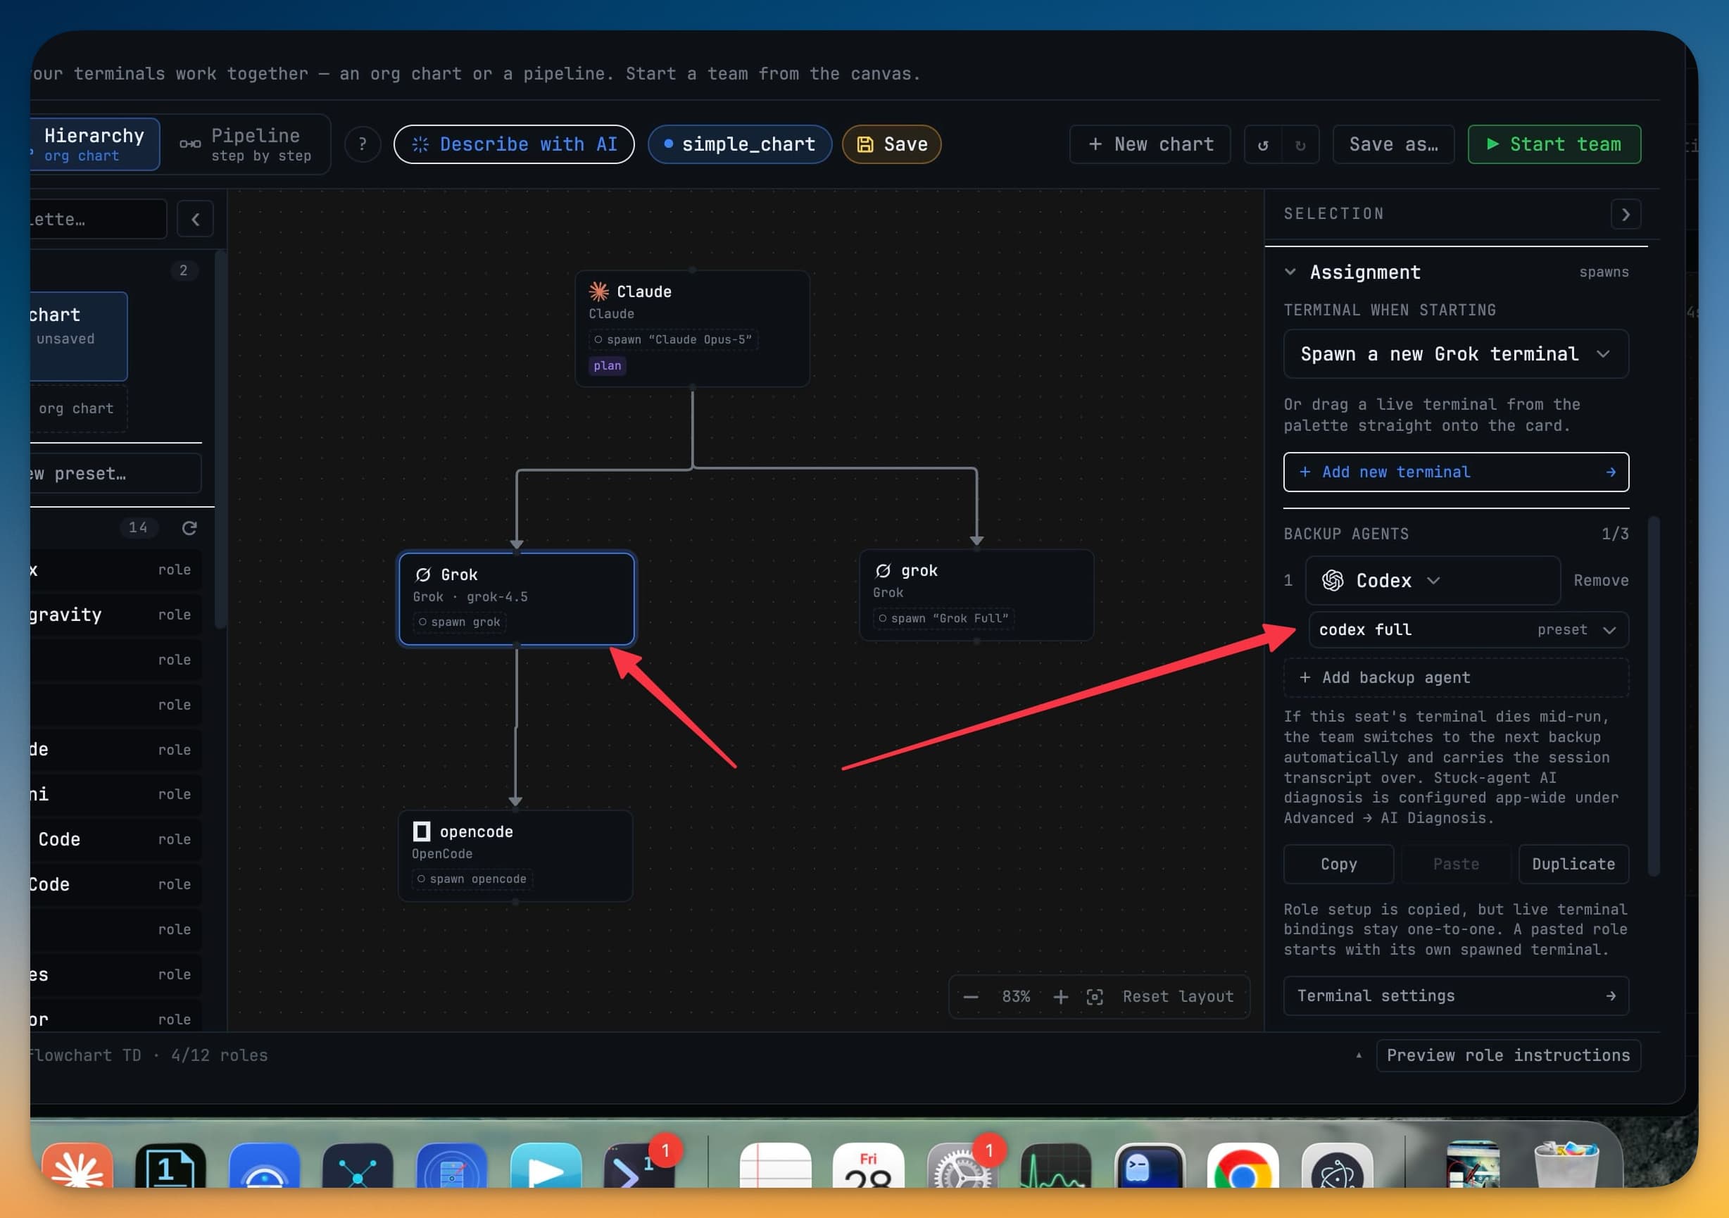The width and height of the screenshot is (1729, 1218).
Task: Click the Save as… button
Action: tap(1393, 144)
